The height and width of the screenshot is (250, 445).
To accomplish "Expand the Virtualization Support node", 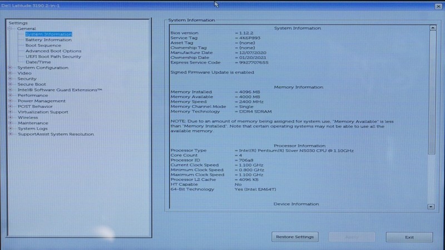I will click(10, 112).
